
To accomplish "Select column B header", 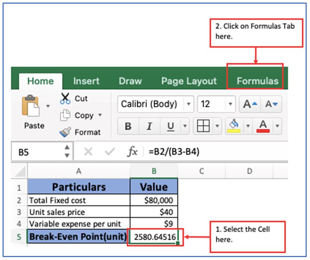I will point(154,171).
